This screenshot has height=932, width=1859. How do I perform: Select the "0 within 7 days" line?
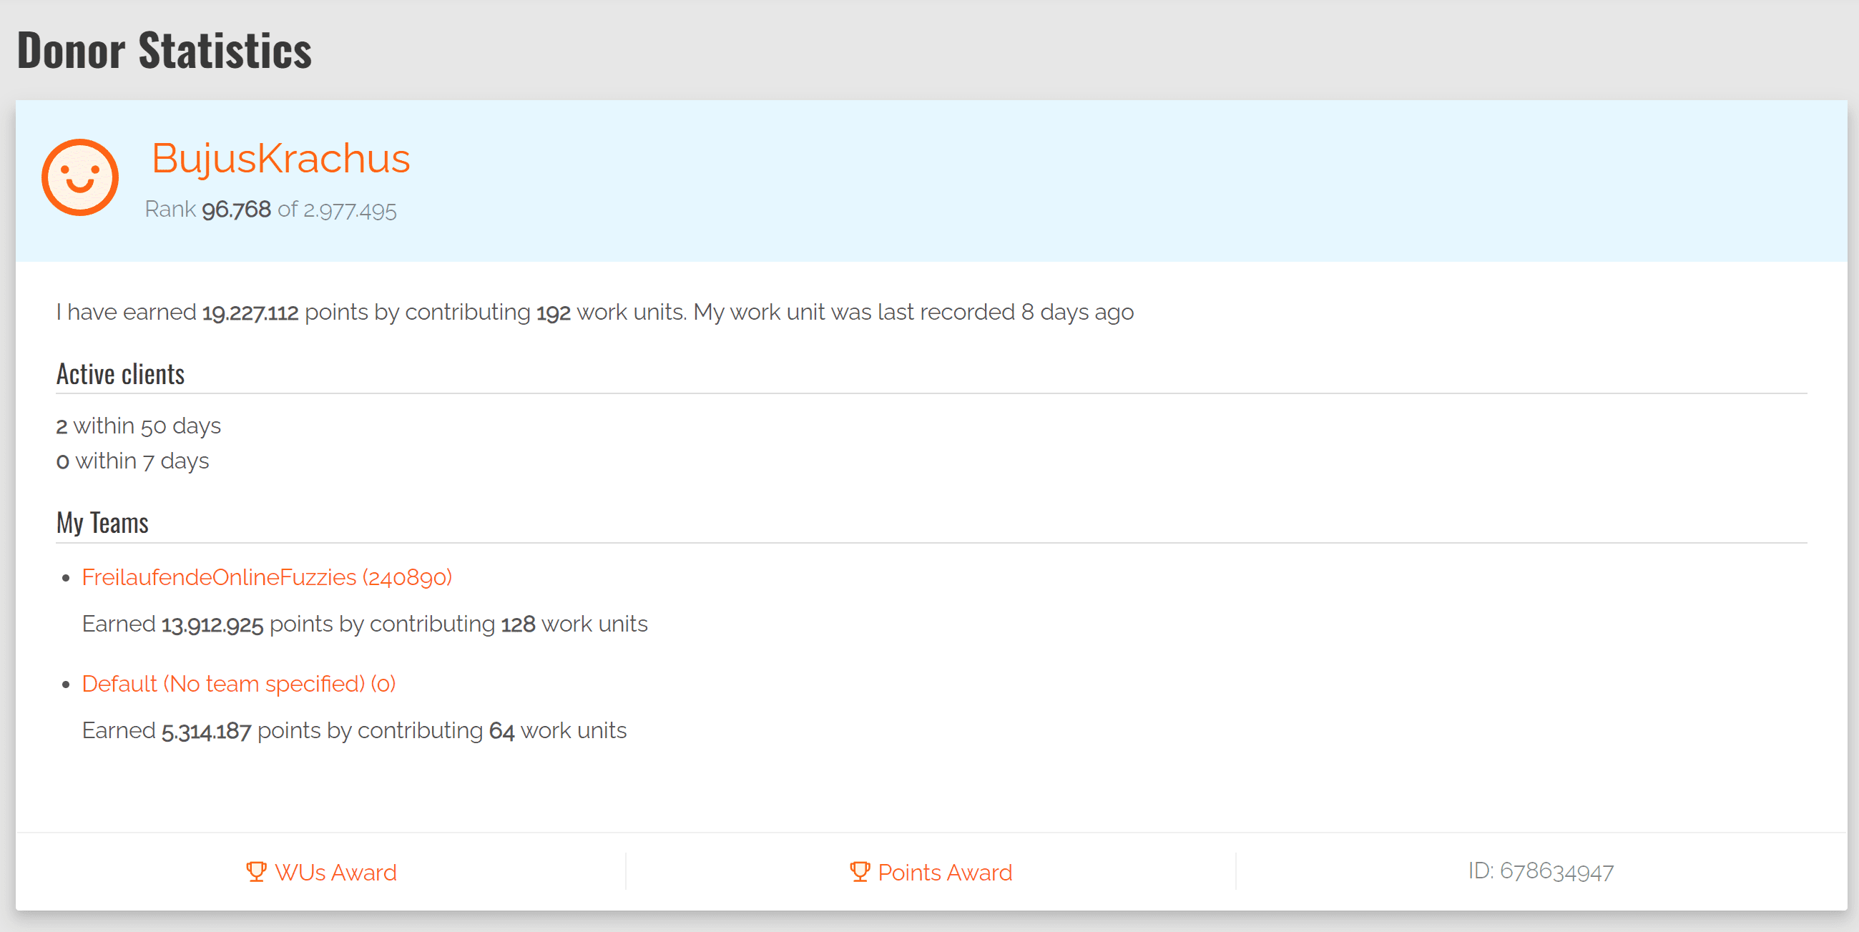point(133,461)
